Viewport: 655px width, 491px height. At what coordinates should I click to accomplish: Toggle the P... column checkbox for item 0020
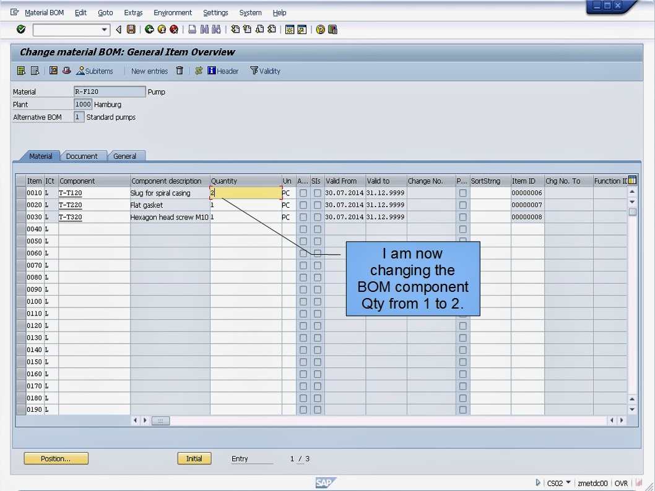tap(463, 205)
